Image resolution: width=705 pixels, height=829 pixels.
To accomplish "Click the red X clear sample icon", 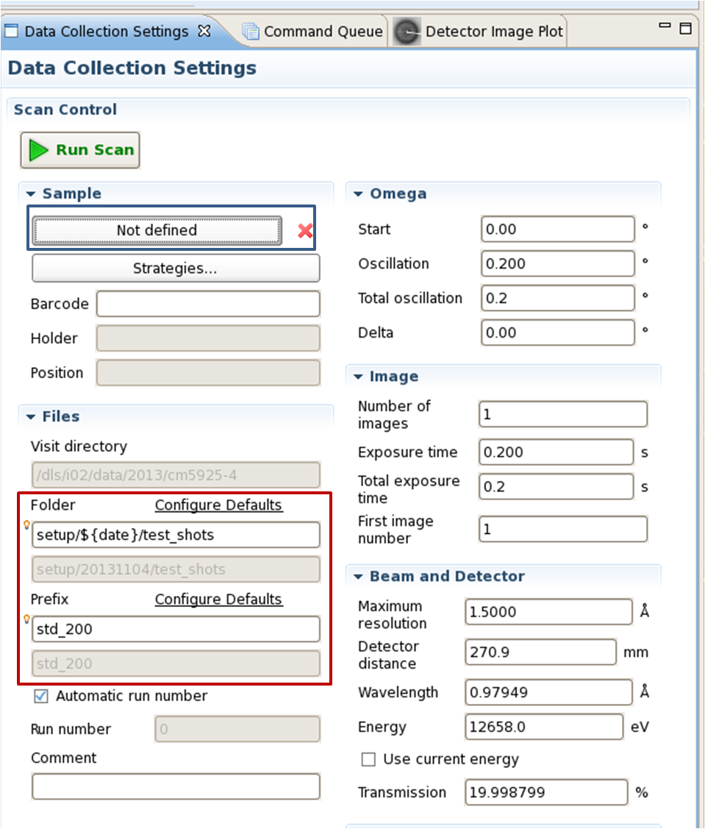I will tap(305, 231).
